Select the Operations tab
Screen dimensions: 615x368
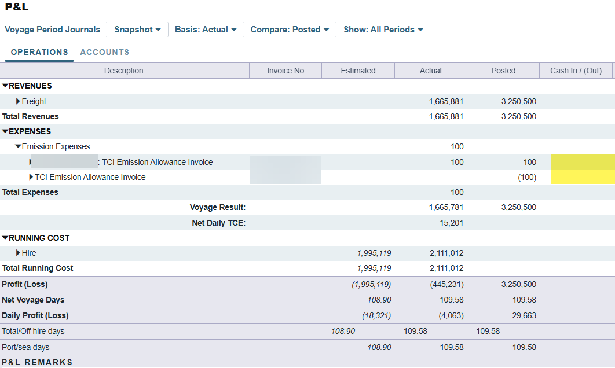39,52
